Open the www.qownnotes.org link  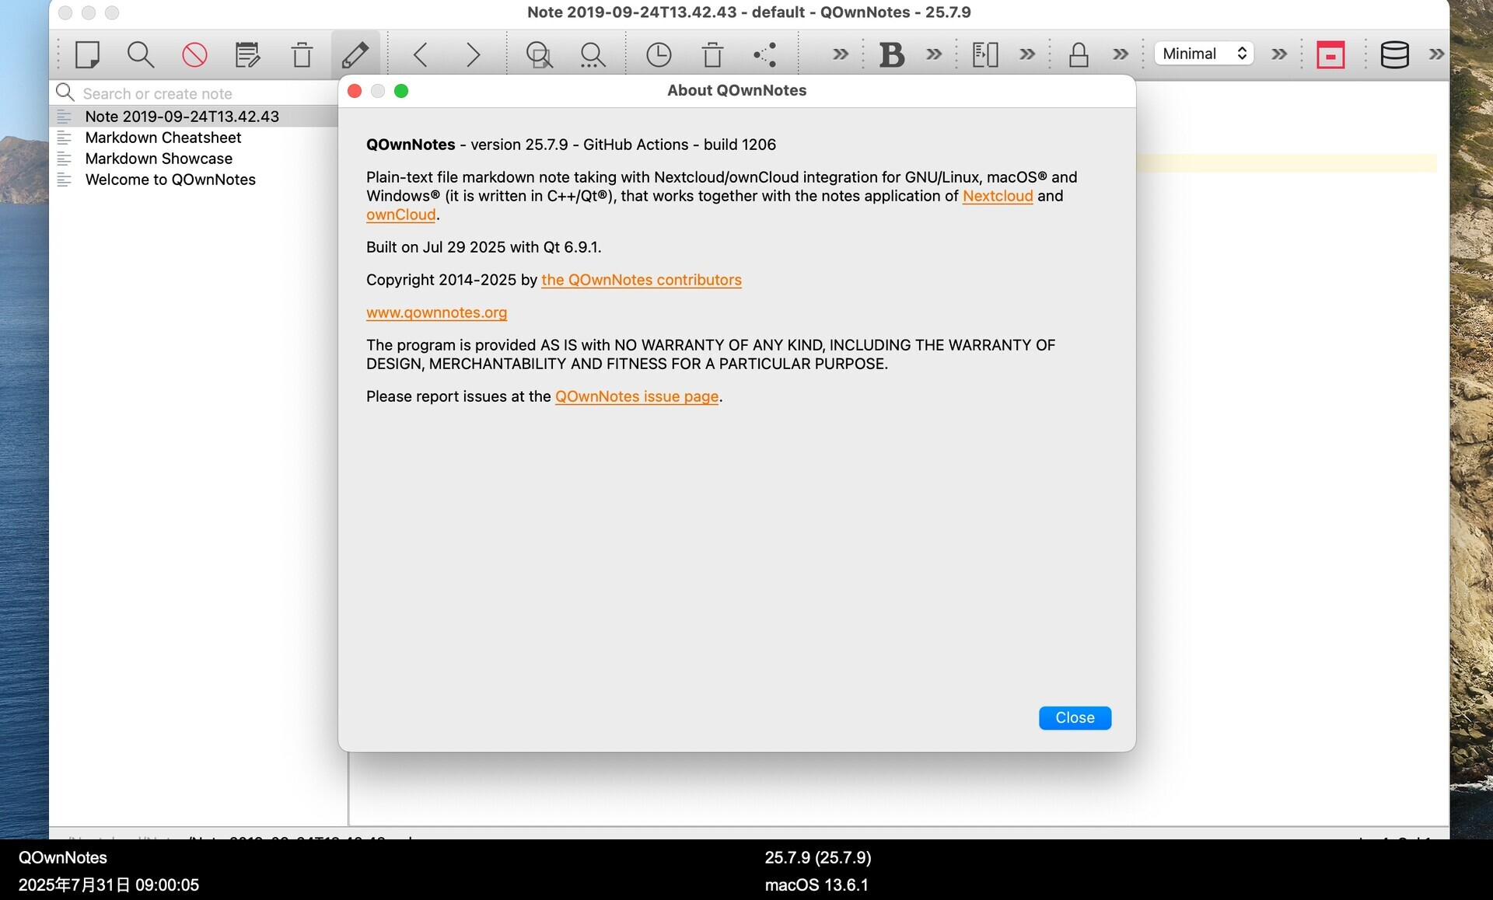436,312
